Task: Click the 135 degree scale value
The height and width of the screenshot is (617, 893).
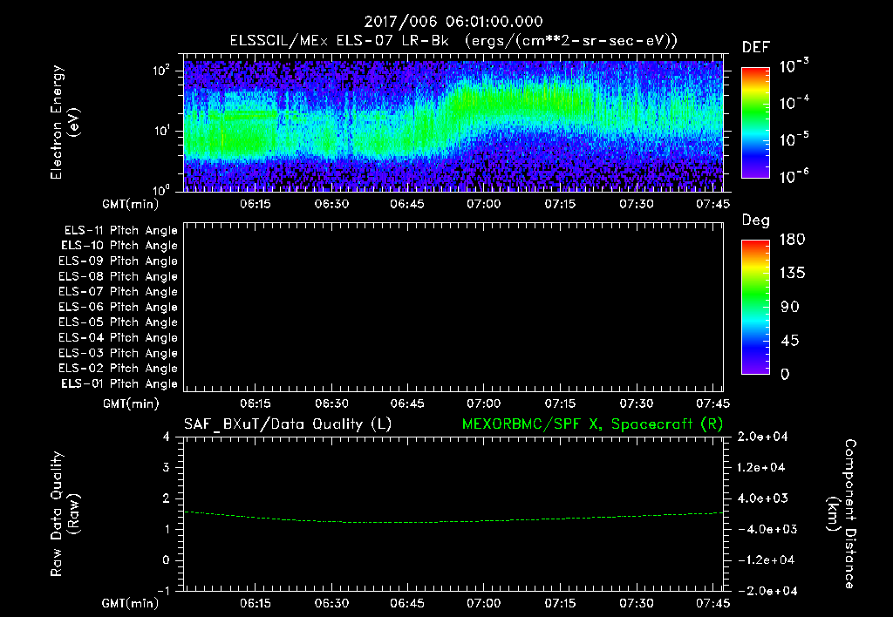Action: [792, 273]
